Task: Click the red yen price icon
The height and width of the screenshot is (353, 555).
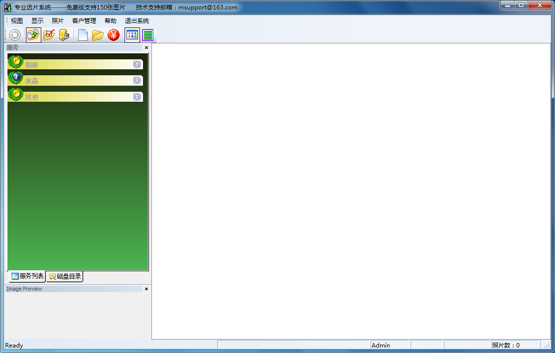Action: [x=114, y=35]
